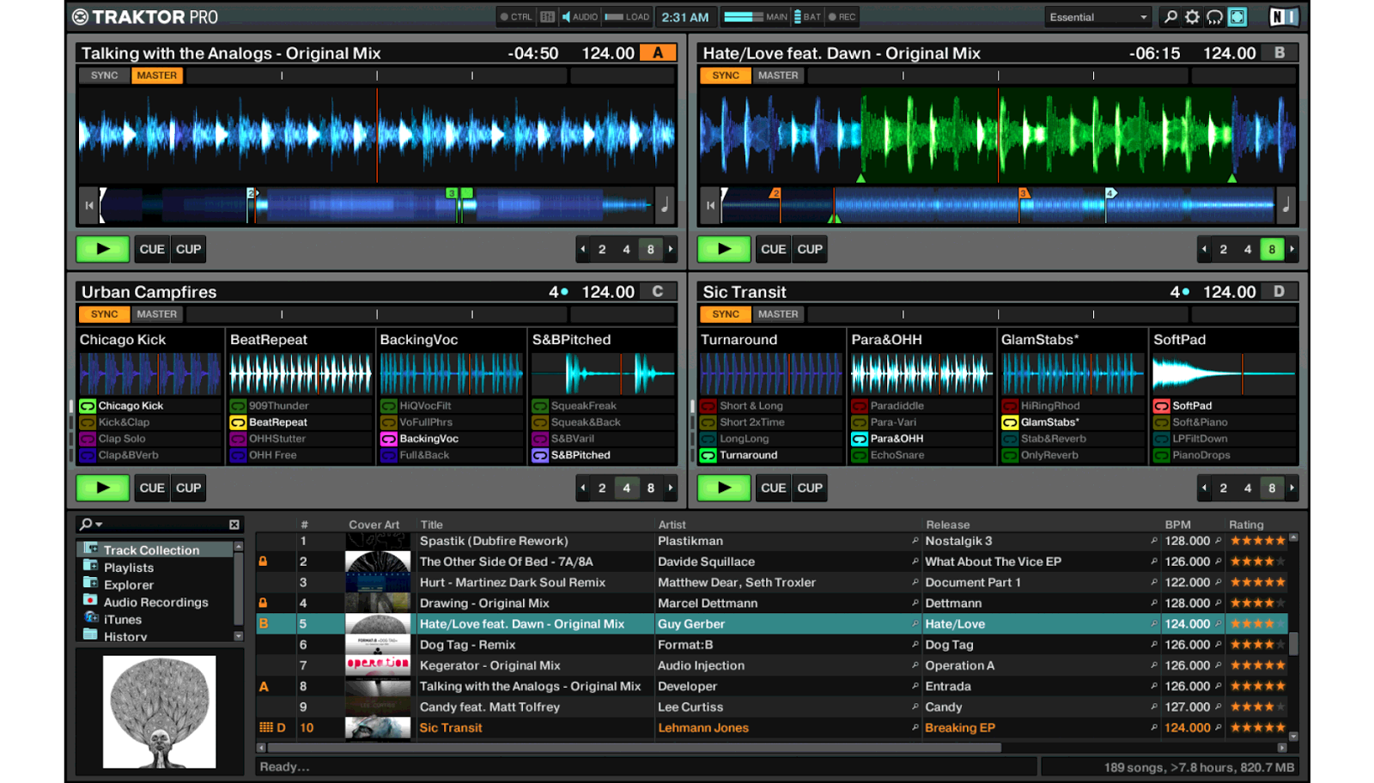The image size is (1374, 783).
Task: Click the yellow icon beside the BeatRepeat cell
Action: 238,422
